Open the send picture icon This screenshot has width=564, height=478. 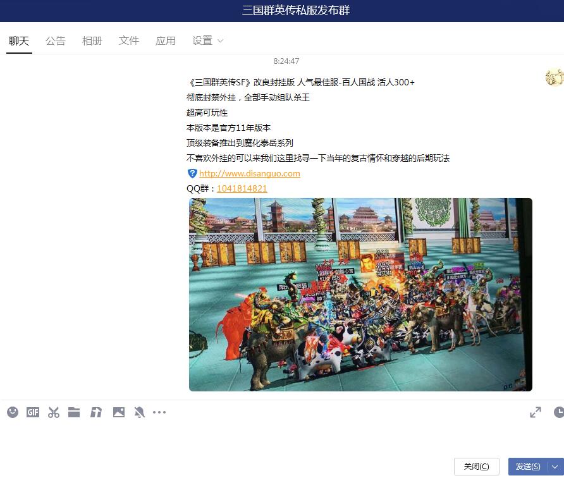pos(119,412)
